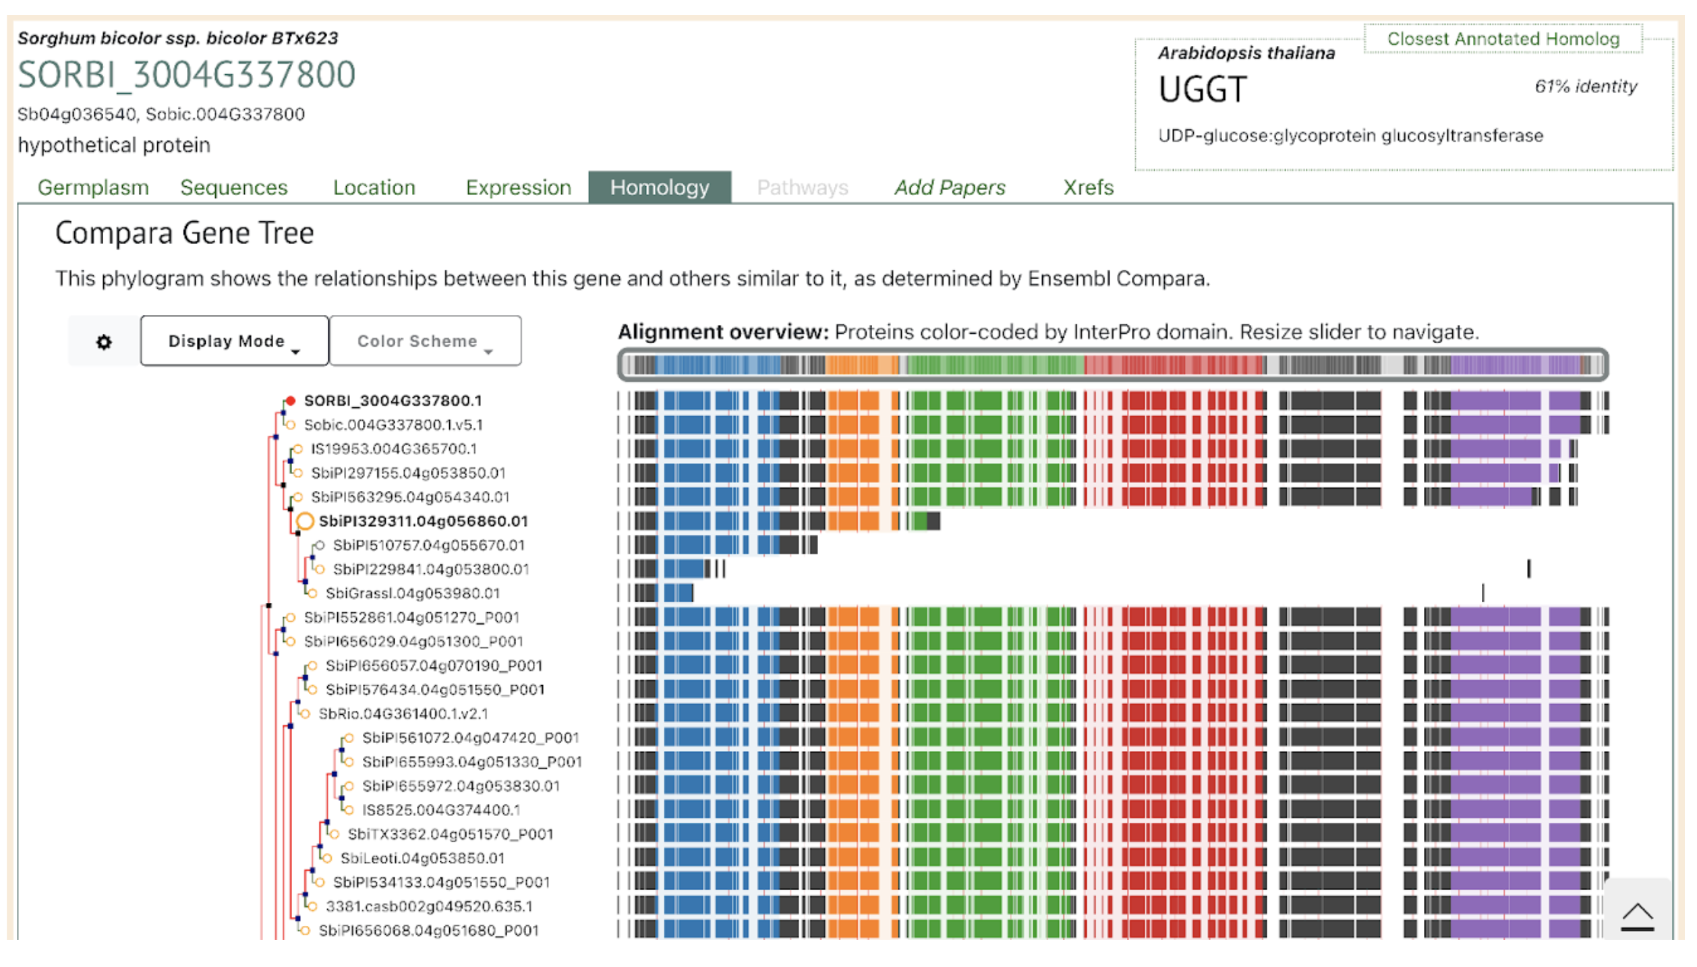This screenshot has height=967, width=1697.
Task: Click the UGGT homolog gene name
Action: coord(1202,90)
